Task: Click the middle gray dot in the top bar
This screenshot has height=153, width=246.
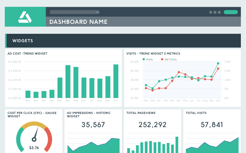Action: (215, 12)
